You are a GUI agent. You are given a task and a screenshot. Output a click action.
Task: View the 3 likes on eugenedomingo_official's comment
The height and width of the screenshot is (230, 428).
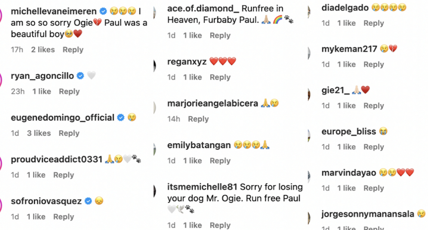[39, 133]
